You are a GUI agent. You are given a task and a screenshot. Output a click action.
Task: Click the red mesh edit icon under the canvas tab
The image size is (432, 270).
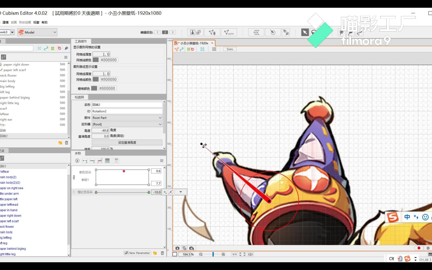(x=176, y=49)
